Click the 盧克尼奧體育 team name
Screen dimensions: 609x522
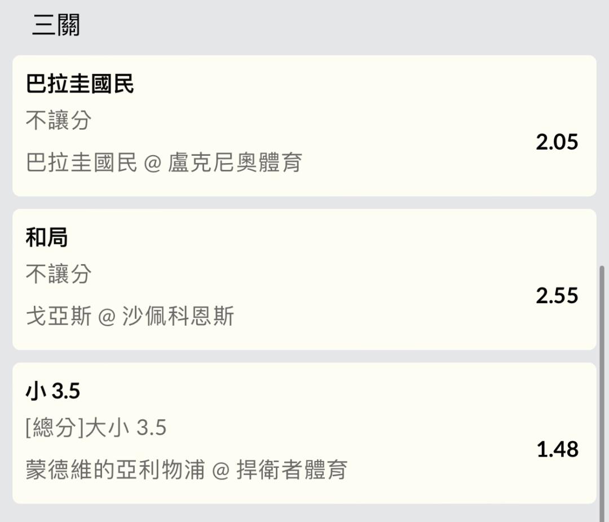pyautogui.click(x=235, y=163)
